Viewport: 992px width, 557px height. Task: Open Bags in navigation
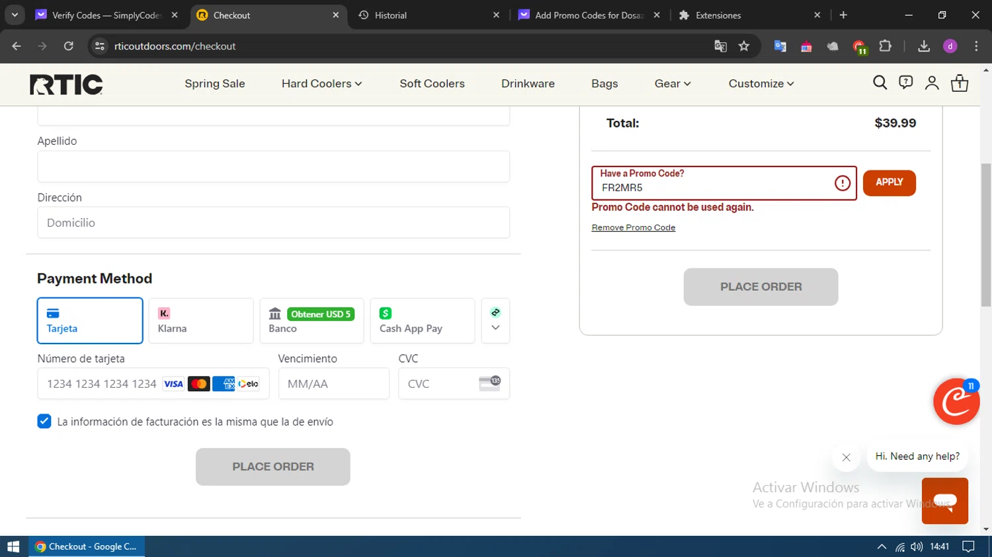coord(604,84)
